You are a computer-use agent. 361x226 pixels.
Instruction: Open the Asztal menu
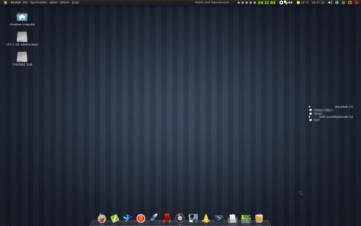coord(16,2)
